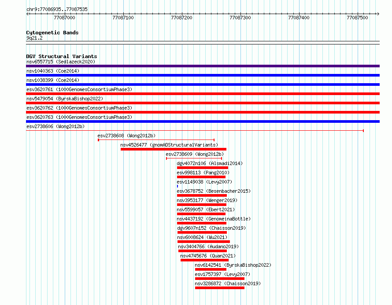
Task: Click the red bar under esv998113
Action: pyautogui.click(x=201, y=177)
